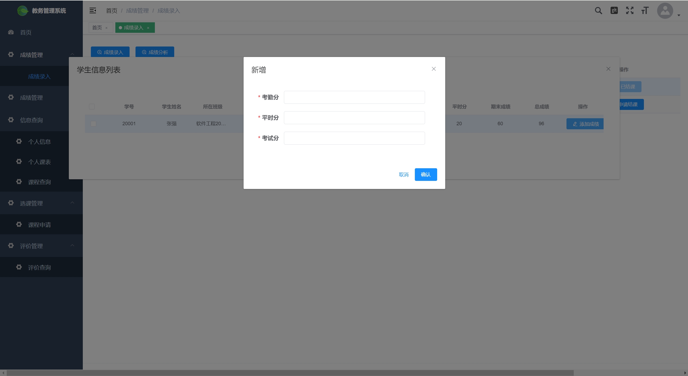Tick the checkbox for student 20001
Image resolution: width=688 pixels, height=376 pixels.
(93, 124)
